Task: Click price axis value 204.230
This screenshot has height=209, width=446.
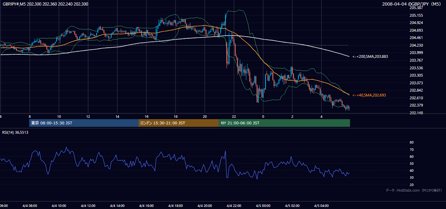Action: (416, 45)
